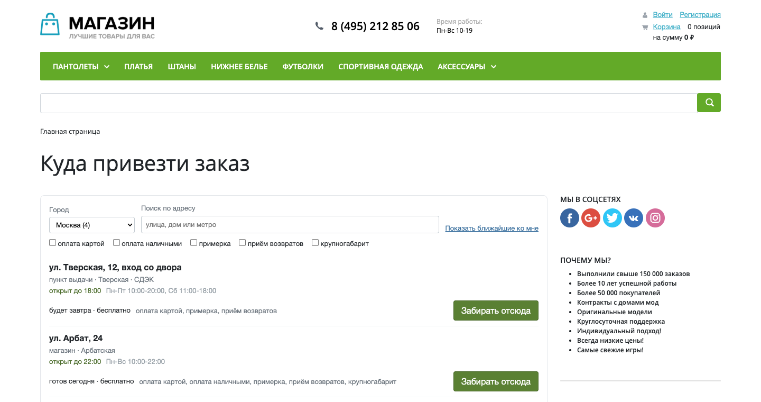Open the Футболки category
Image resolution: width=761 pixels, height=402 pixels.
pos(303,67)
